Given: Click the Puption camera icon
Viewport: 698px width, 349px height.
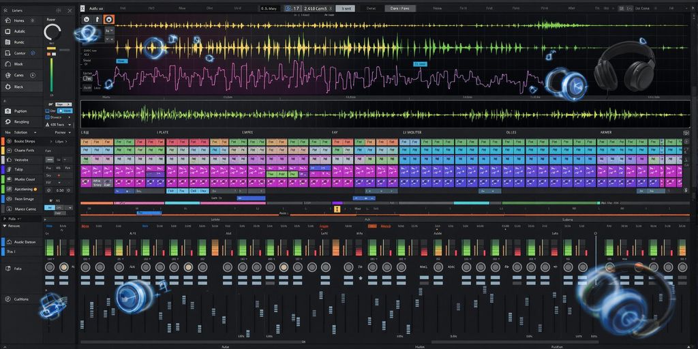Looking at the screenshot, I should pyautogui.click(x=6, y=110).
